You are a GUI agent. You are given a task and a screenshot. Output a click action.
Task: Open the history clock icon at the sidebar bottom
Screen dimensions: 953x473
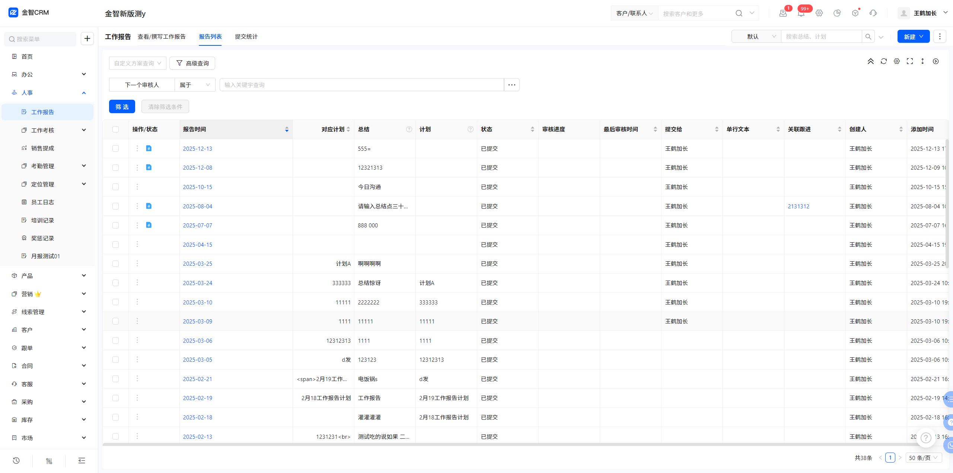click(x=16, y=461)
